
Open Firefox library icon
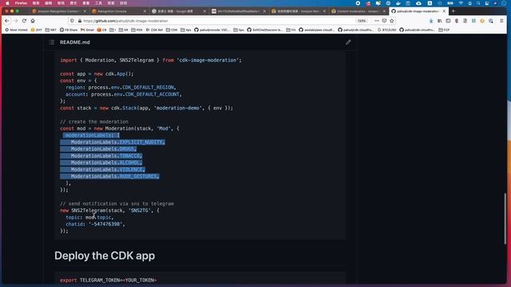coord(440,21)
